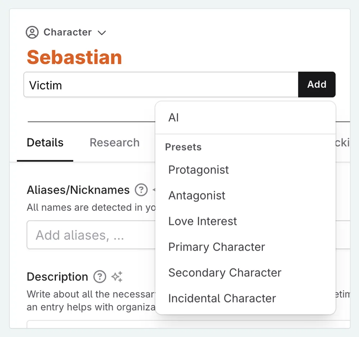This screenshot has width=359, height=337.
Task: Click the Sebastian entry title
Action: (74, 57)
